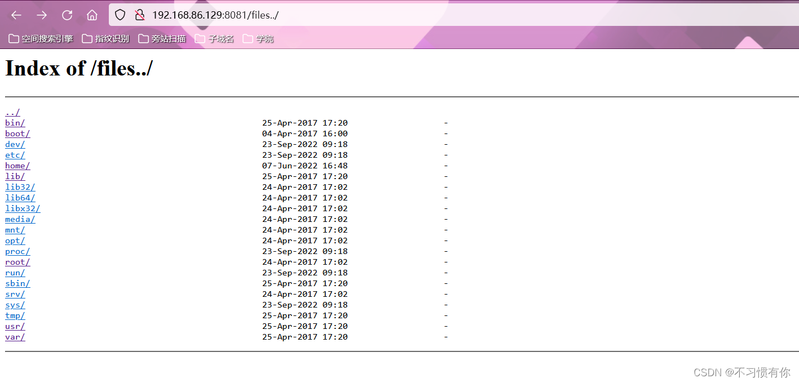
Task: Open the etc/ directory link
Action: point(15,155)
